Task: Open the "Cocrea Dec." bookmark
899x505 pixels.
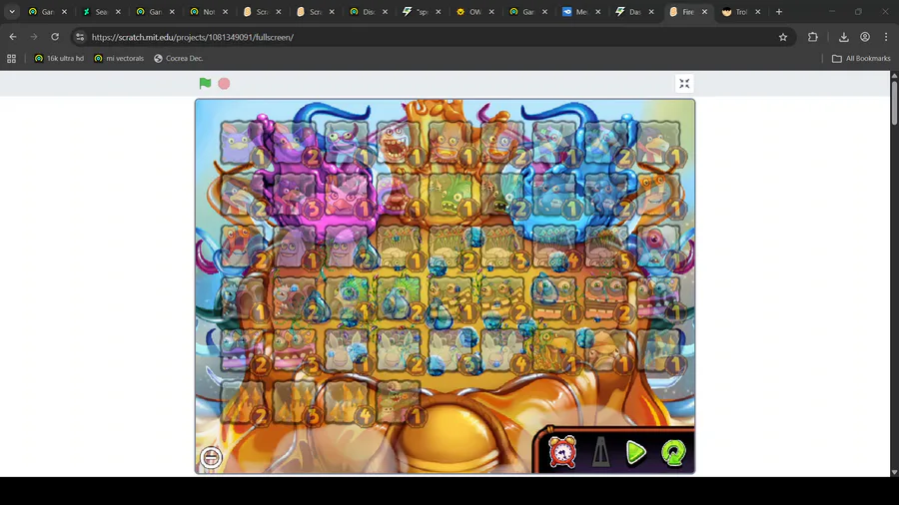Action: point(179,59)
